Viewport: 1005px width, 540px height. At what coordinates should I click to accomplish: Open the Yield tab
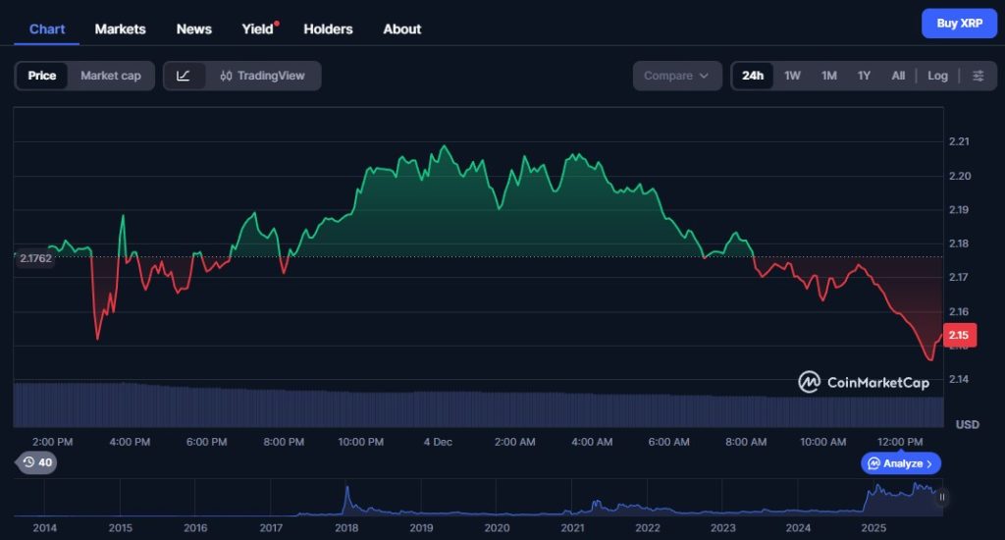[258, 28]
